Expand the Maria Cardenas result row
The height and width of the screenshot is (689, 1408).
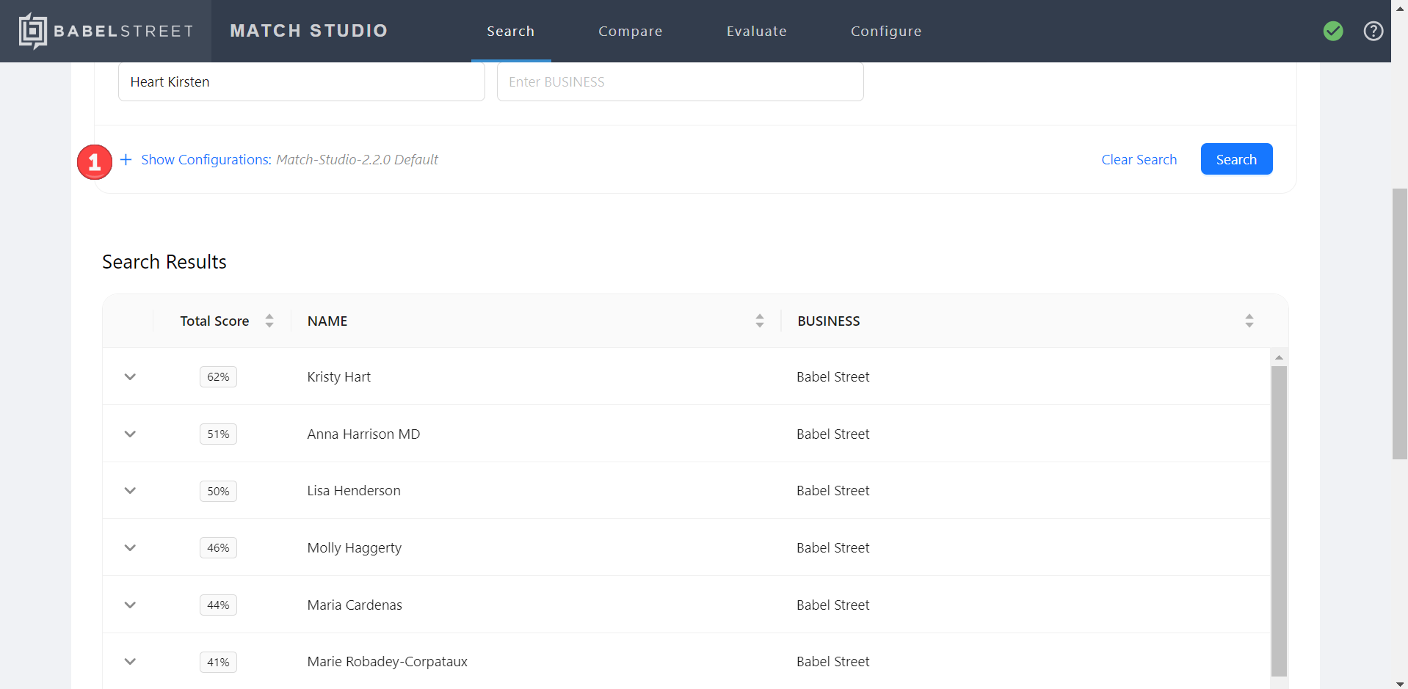[x=130, y=605]
